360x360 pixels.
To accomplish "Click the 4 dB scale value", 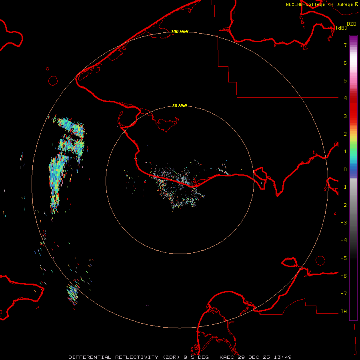I will [x=345, y=98].
